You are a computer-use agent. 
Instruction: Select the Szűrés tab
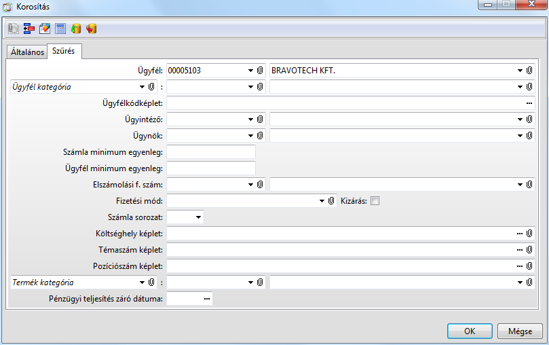64,51
